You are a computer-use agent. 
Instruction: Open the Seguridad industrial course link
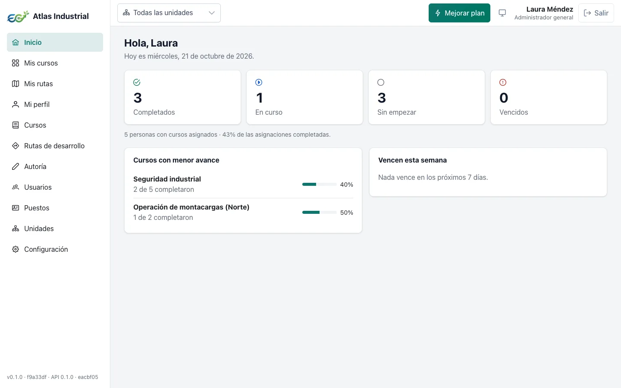[x=167, y=179]
